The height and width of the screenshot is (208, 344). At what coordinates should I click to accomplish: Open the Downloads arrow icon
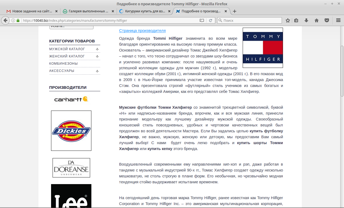(306, 20)
